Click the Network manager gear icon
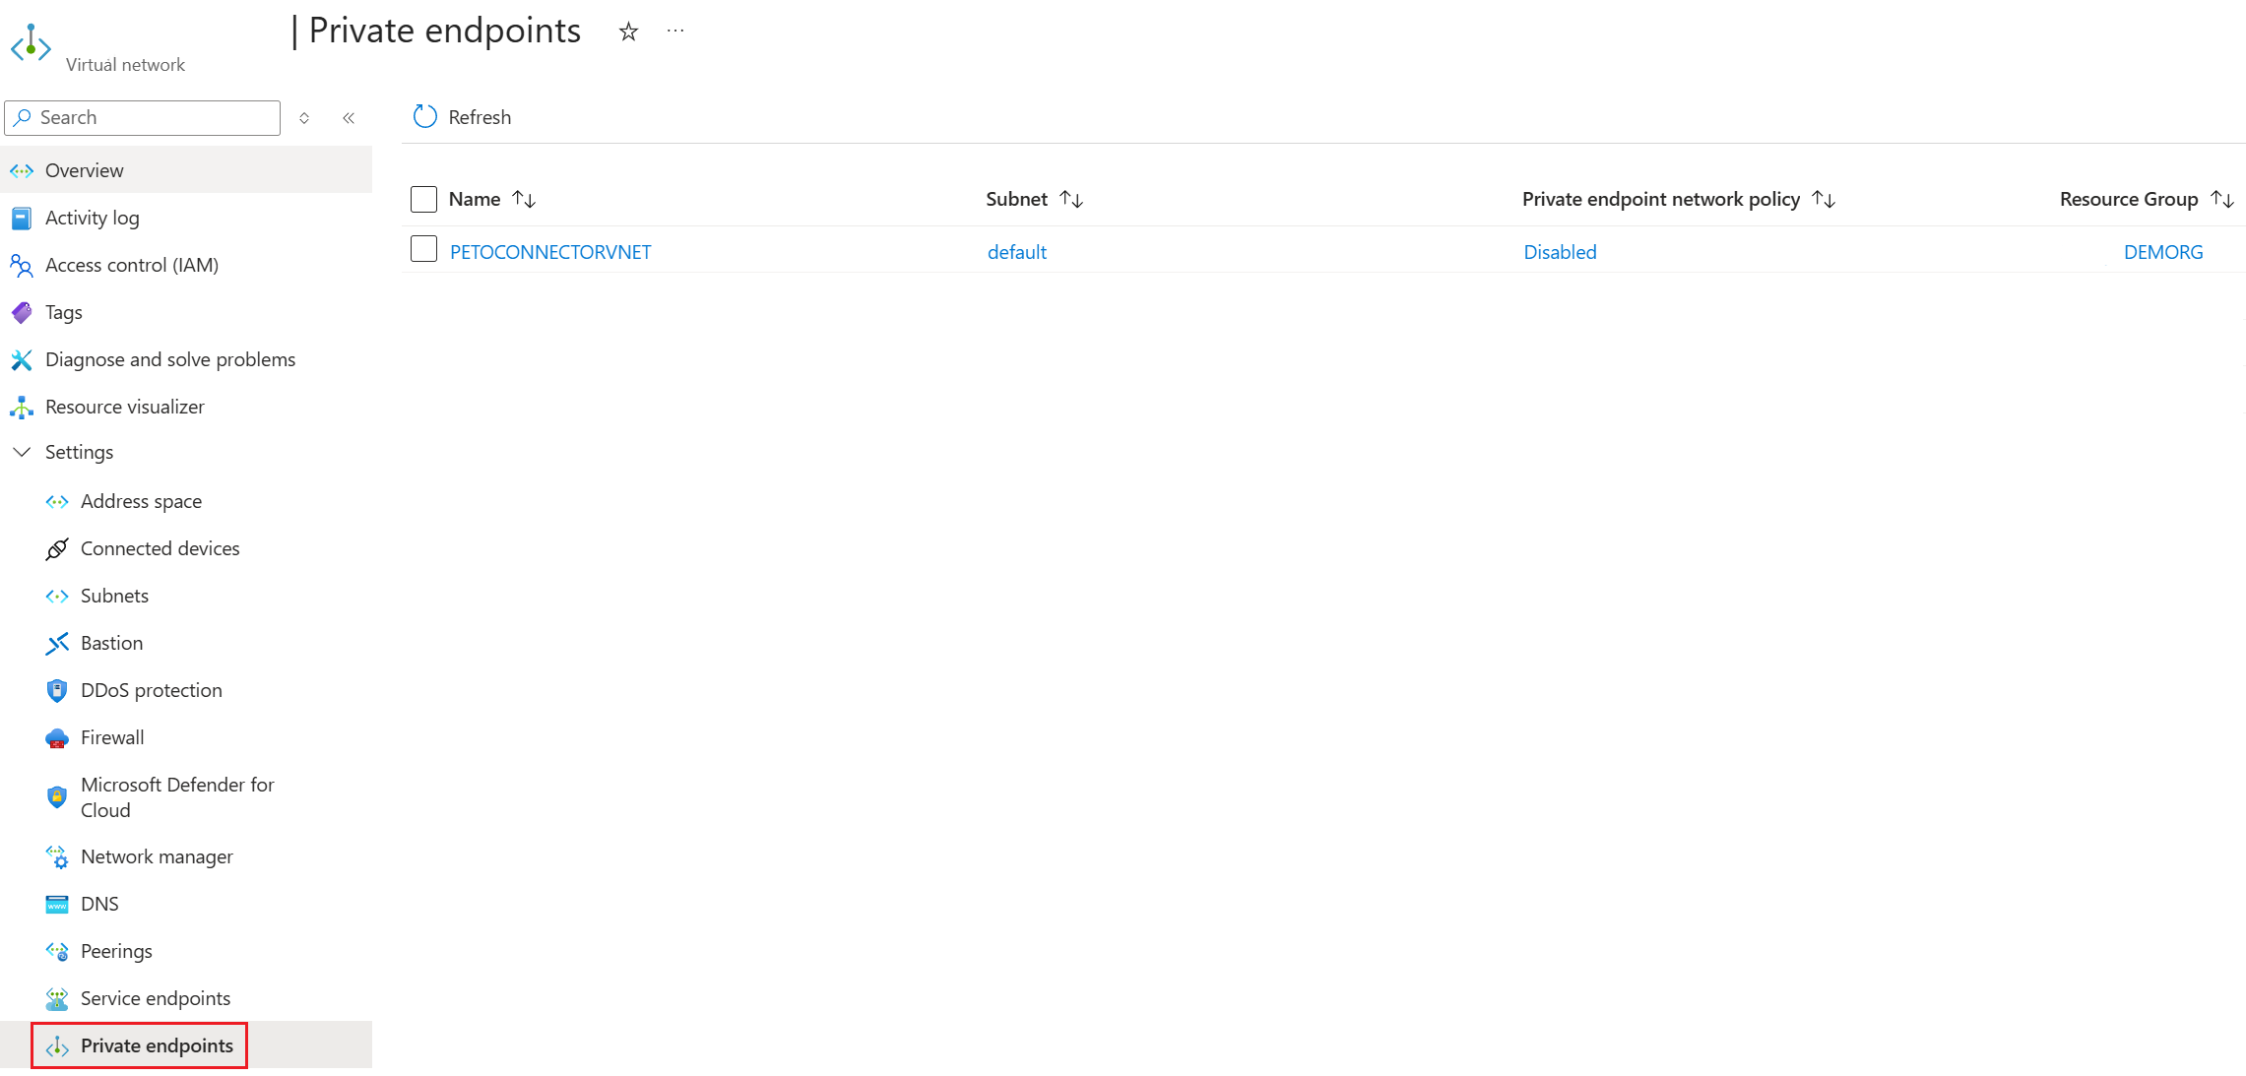This screenshot has width=2246, height=1076. [x=57, y=856]
